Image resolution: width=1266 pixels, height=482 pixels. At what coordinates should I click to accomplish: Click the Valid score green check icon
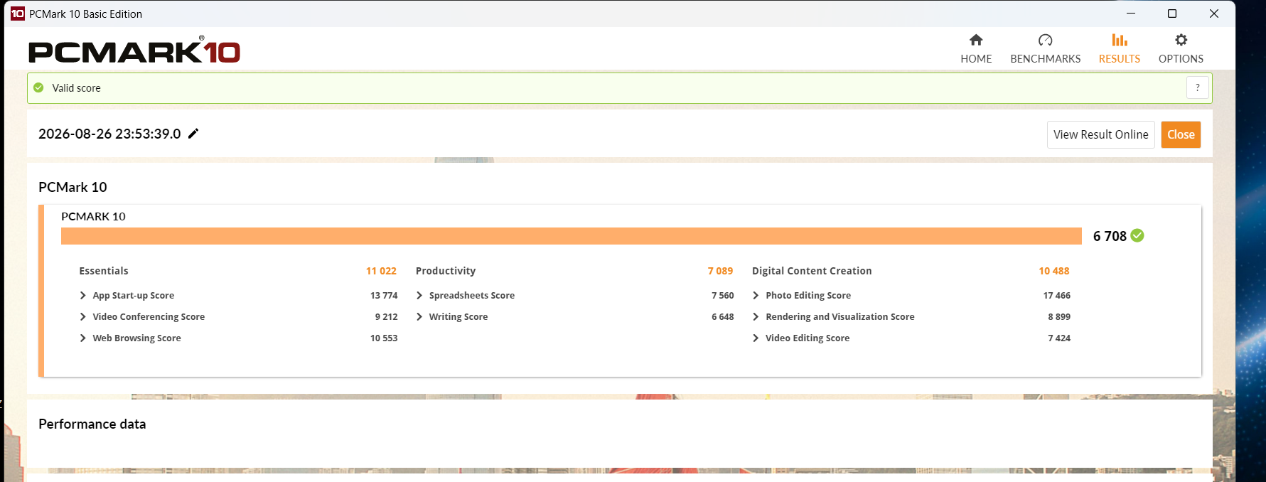tap(38, 87)
